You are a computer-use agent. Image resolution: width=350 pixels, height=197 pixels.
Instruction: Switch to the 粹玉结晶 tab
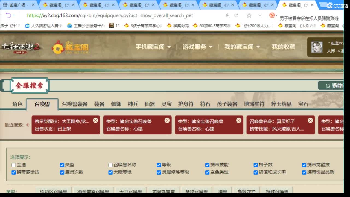pos(281,104)
